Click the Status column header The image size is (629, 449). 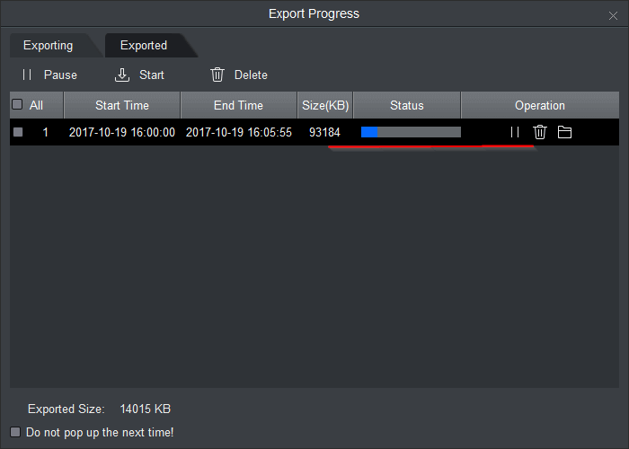(407, 106)
